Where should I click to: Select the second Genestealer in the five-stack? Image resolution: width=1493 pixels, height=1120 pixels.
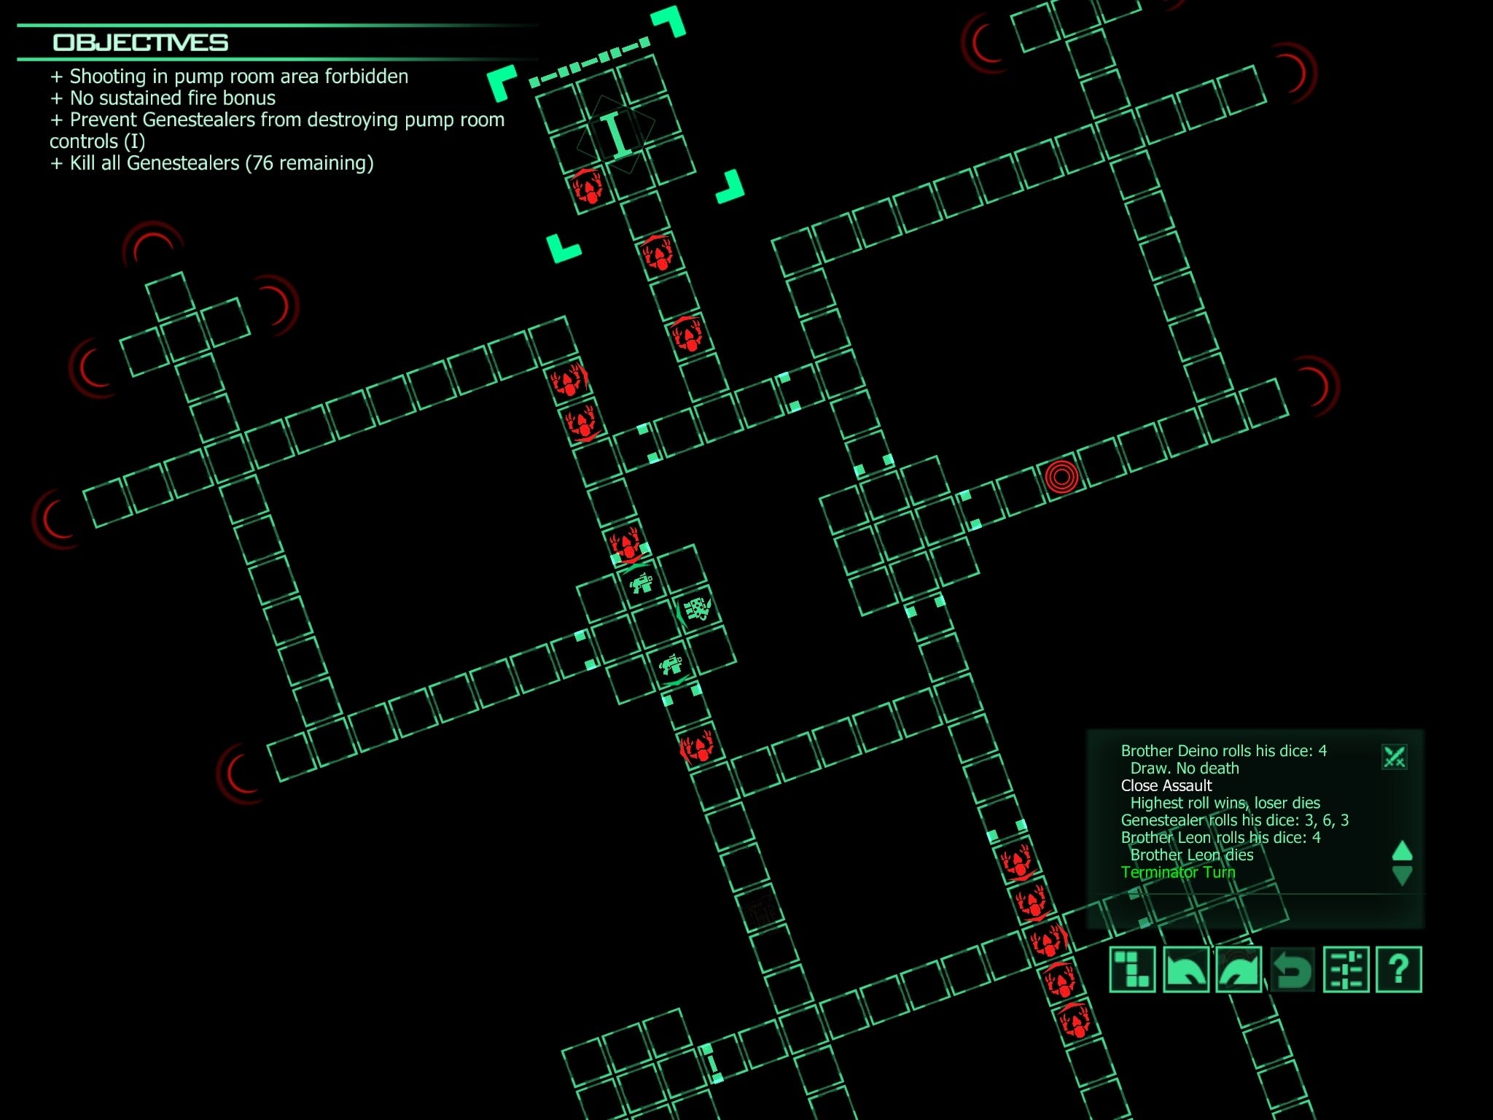pos(1032,903)
